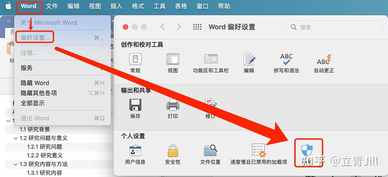Choose 隐藏 Word menu entry
388x177 pixels.
pos(62,83)
